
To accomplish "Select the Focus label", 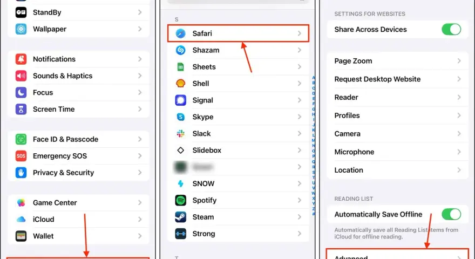I will click(43, 92).
